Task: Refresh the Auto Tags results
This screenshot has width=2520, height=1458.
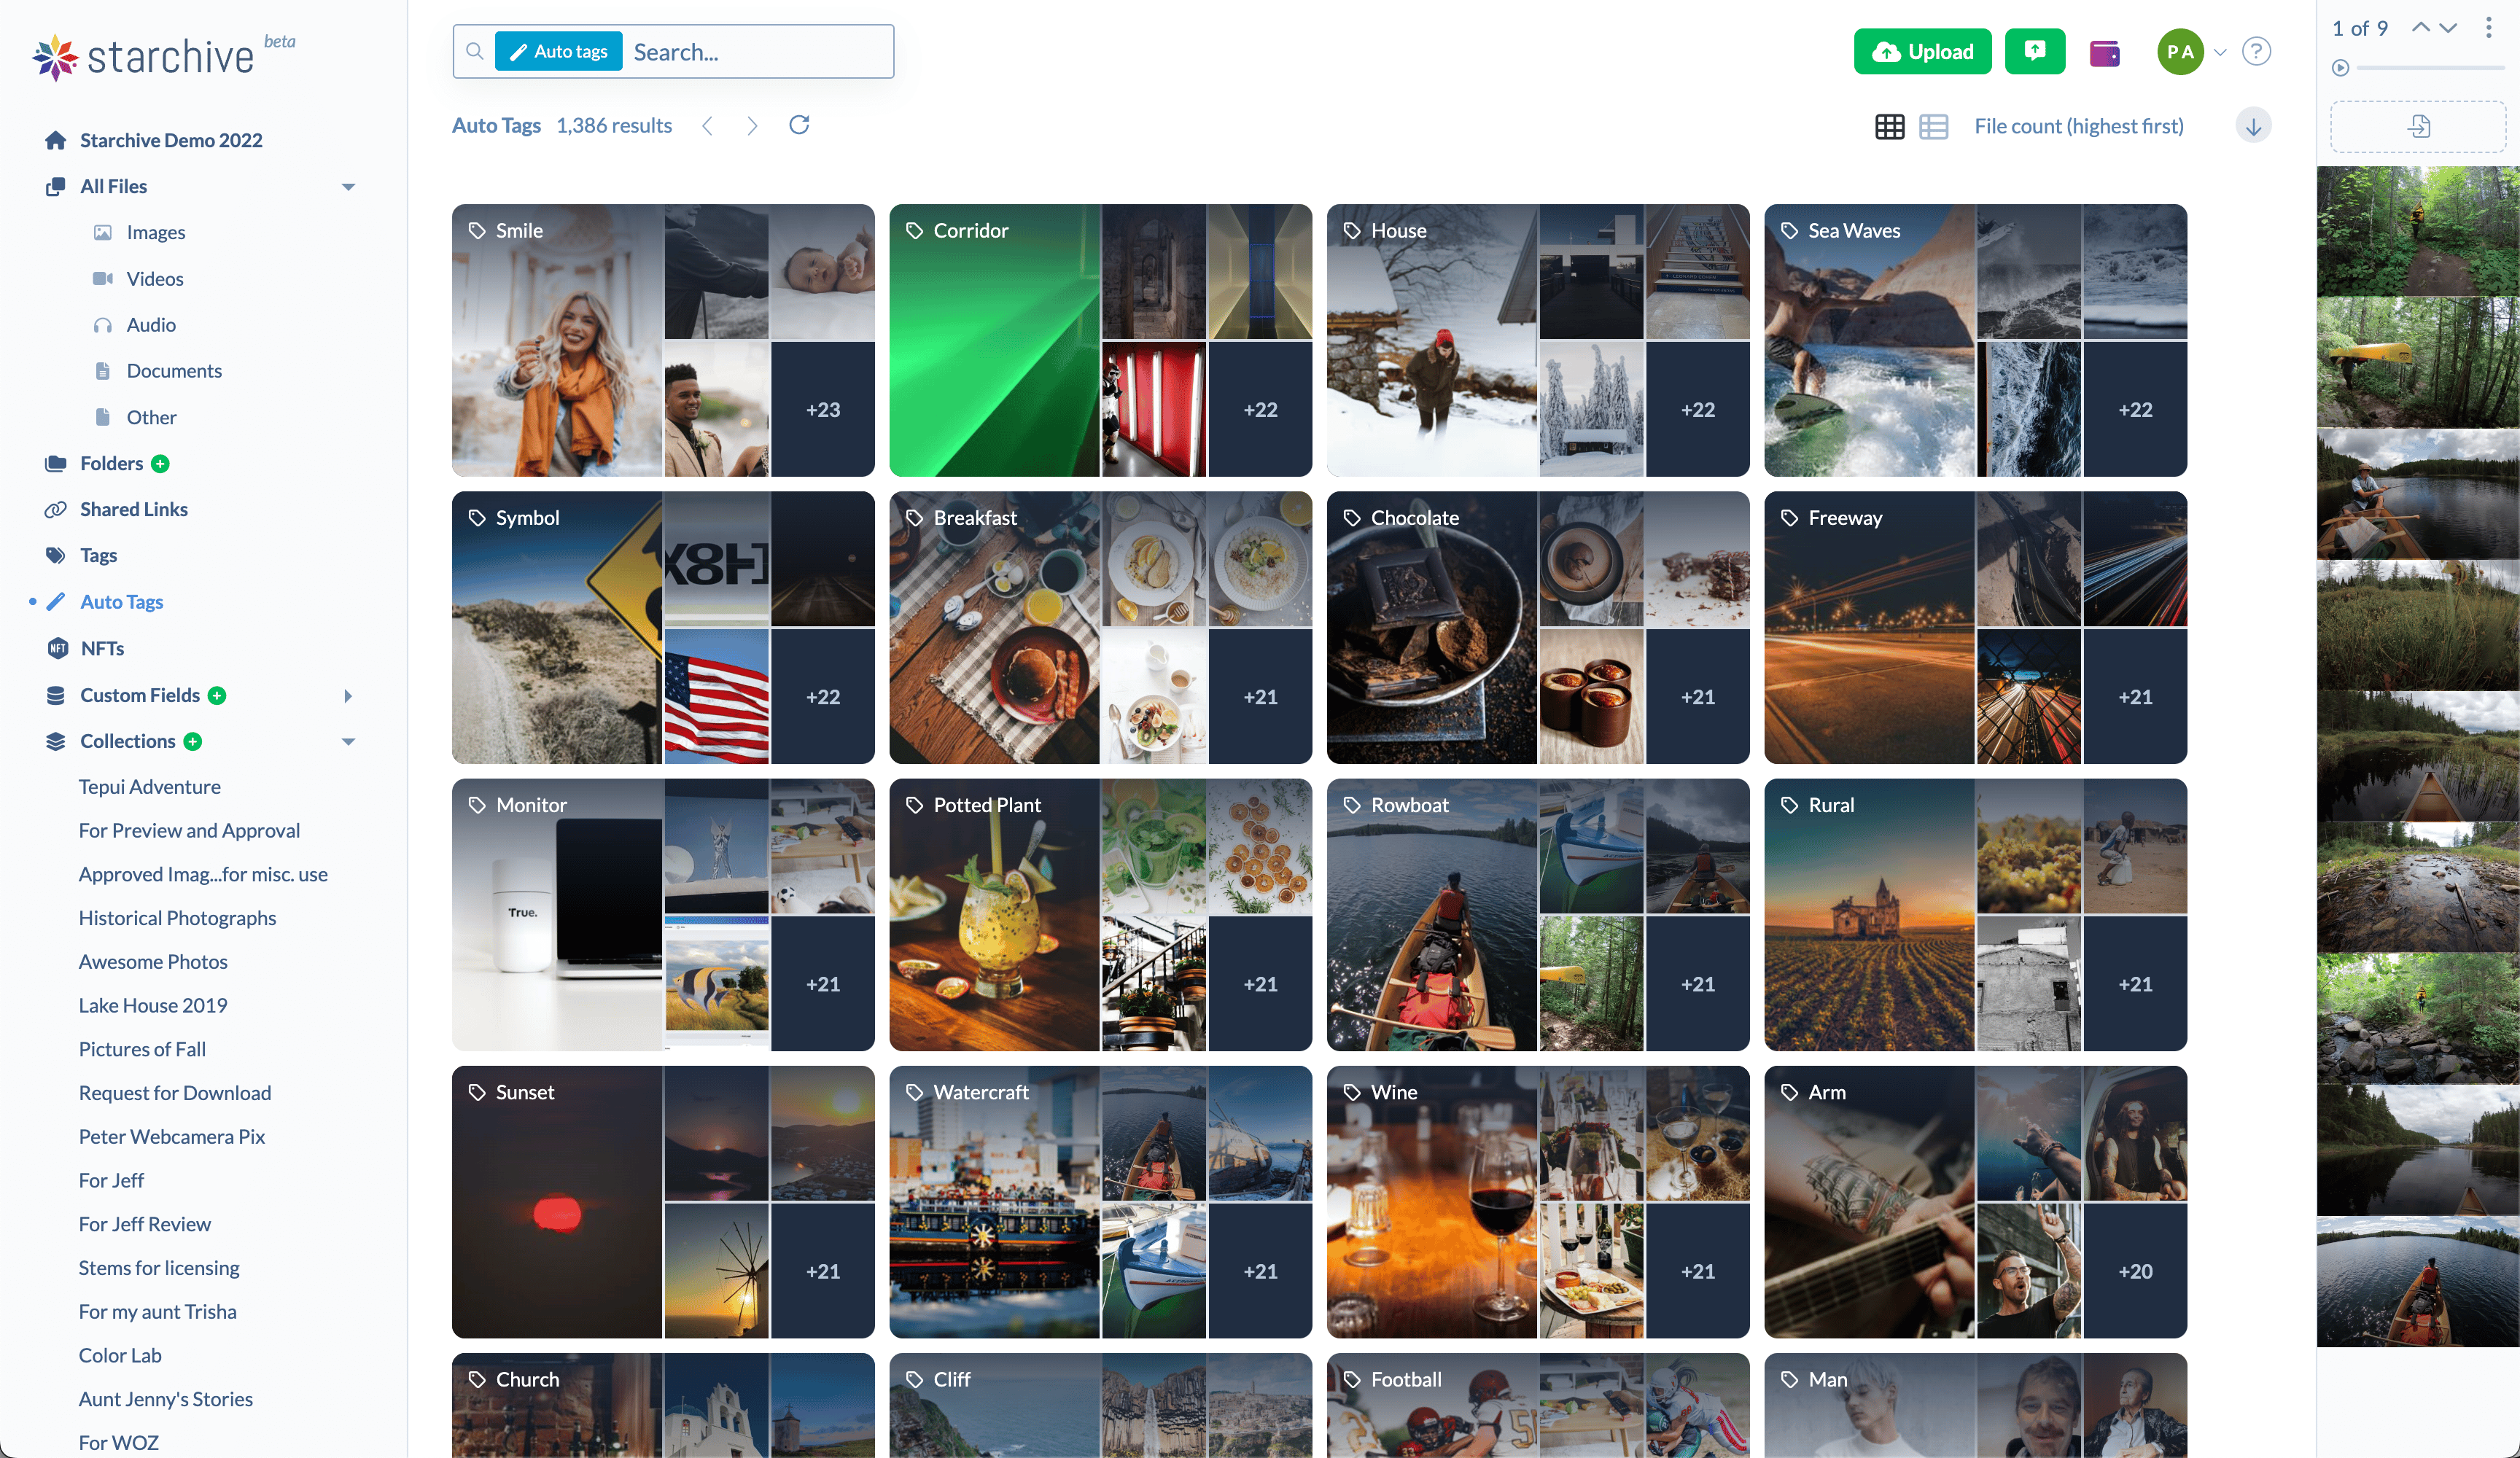Action: 799,125
